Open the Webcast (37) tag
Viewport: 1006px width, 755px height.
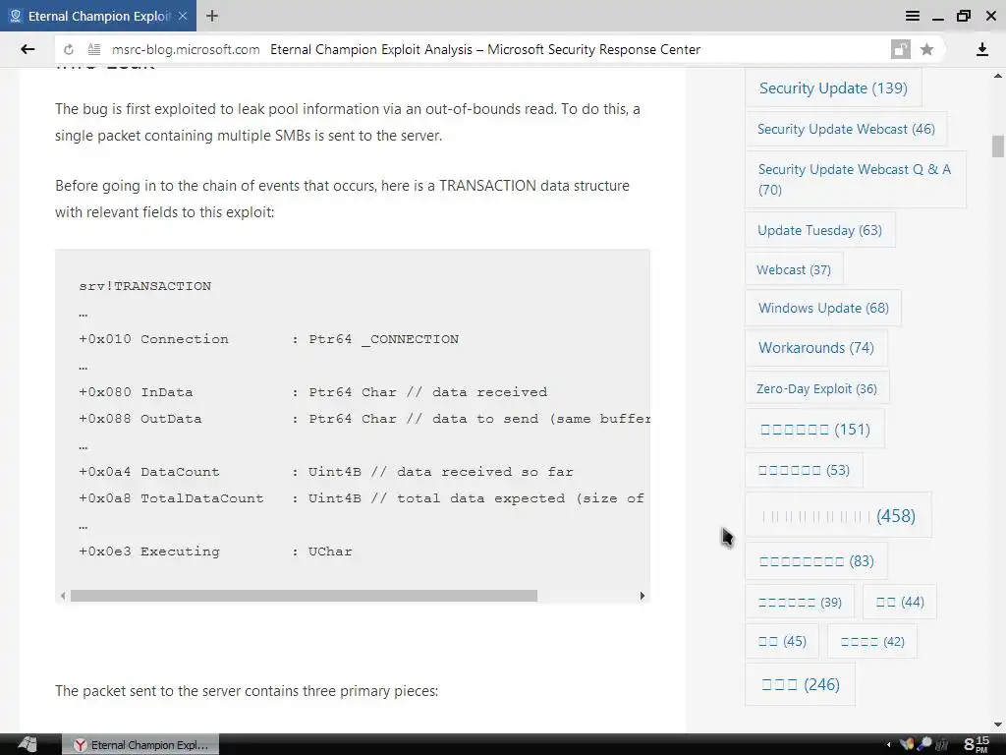click(794, 269)
